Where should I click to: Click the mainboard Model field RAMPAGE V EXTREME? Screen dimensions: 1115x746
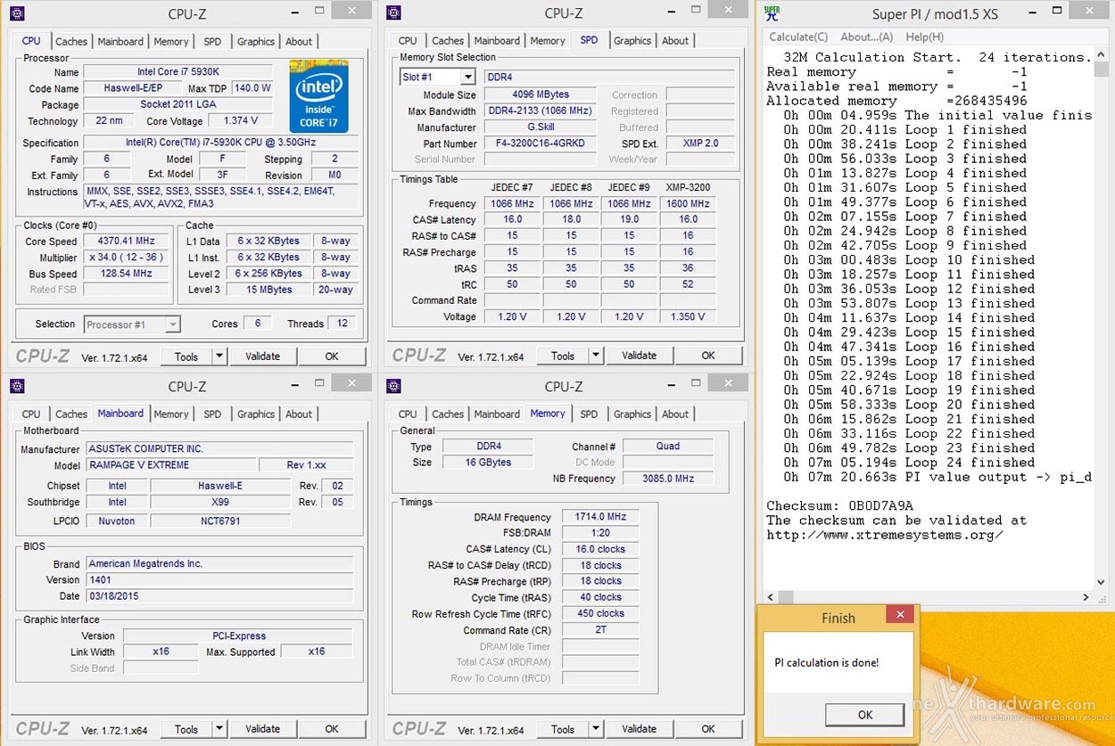point(169,465)
